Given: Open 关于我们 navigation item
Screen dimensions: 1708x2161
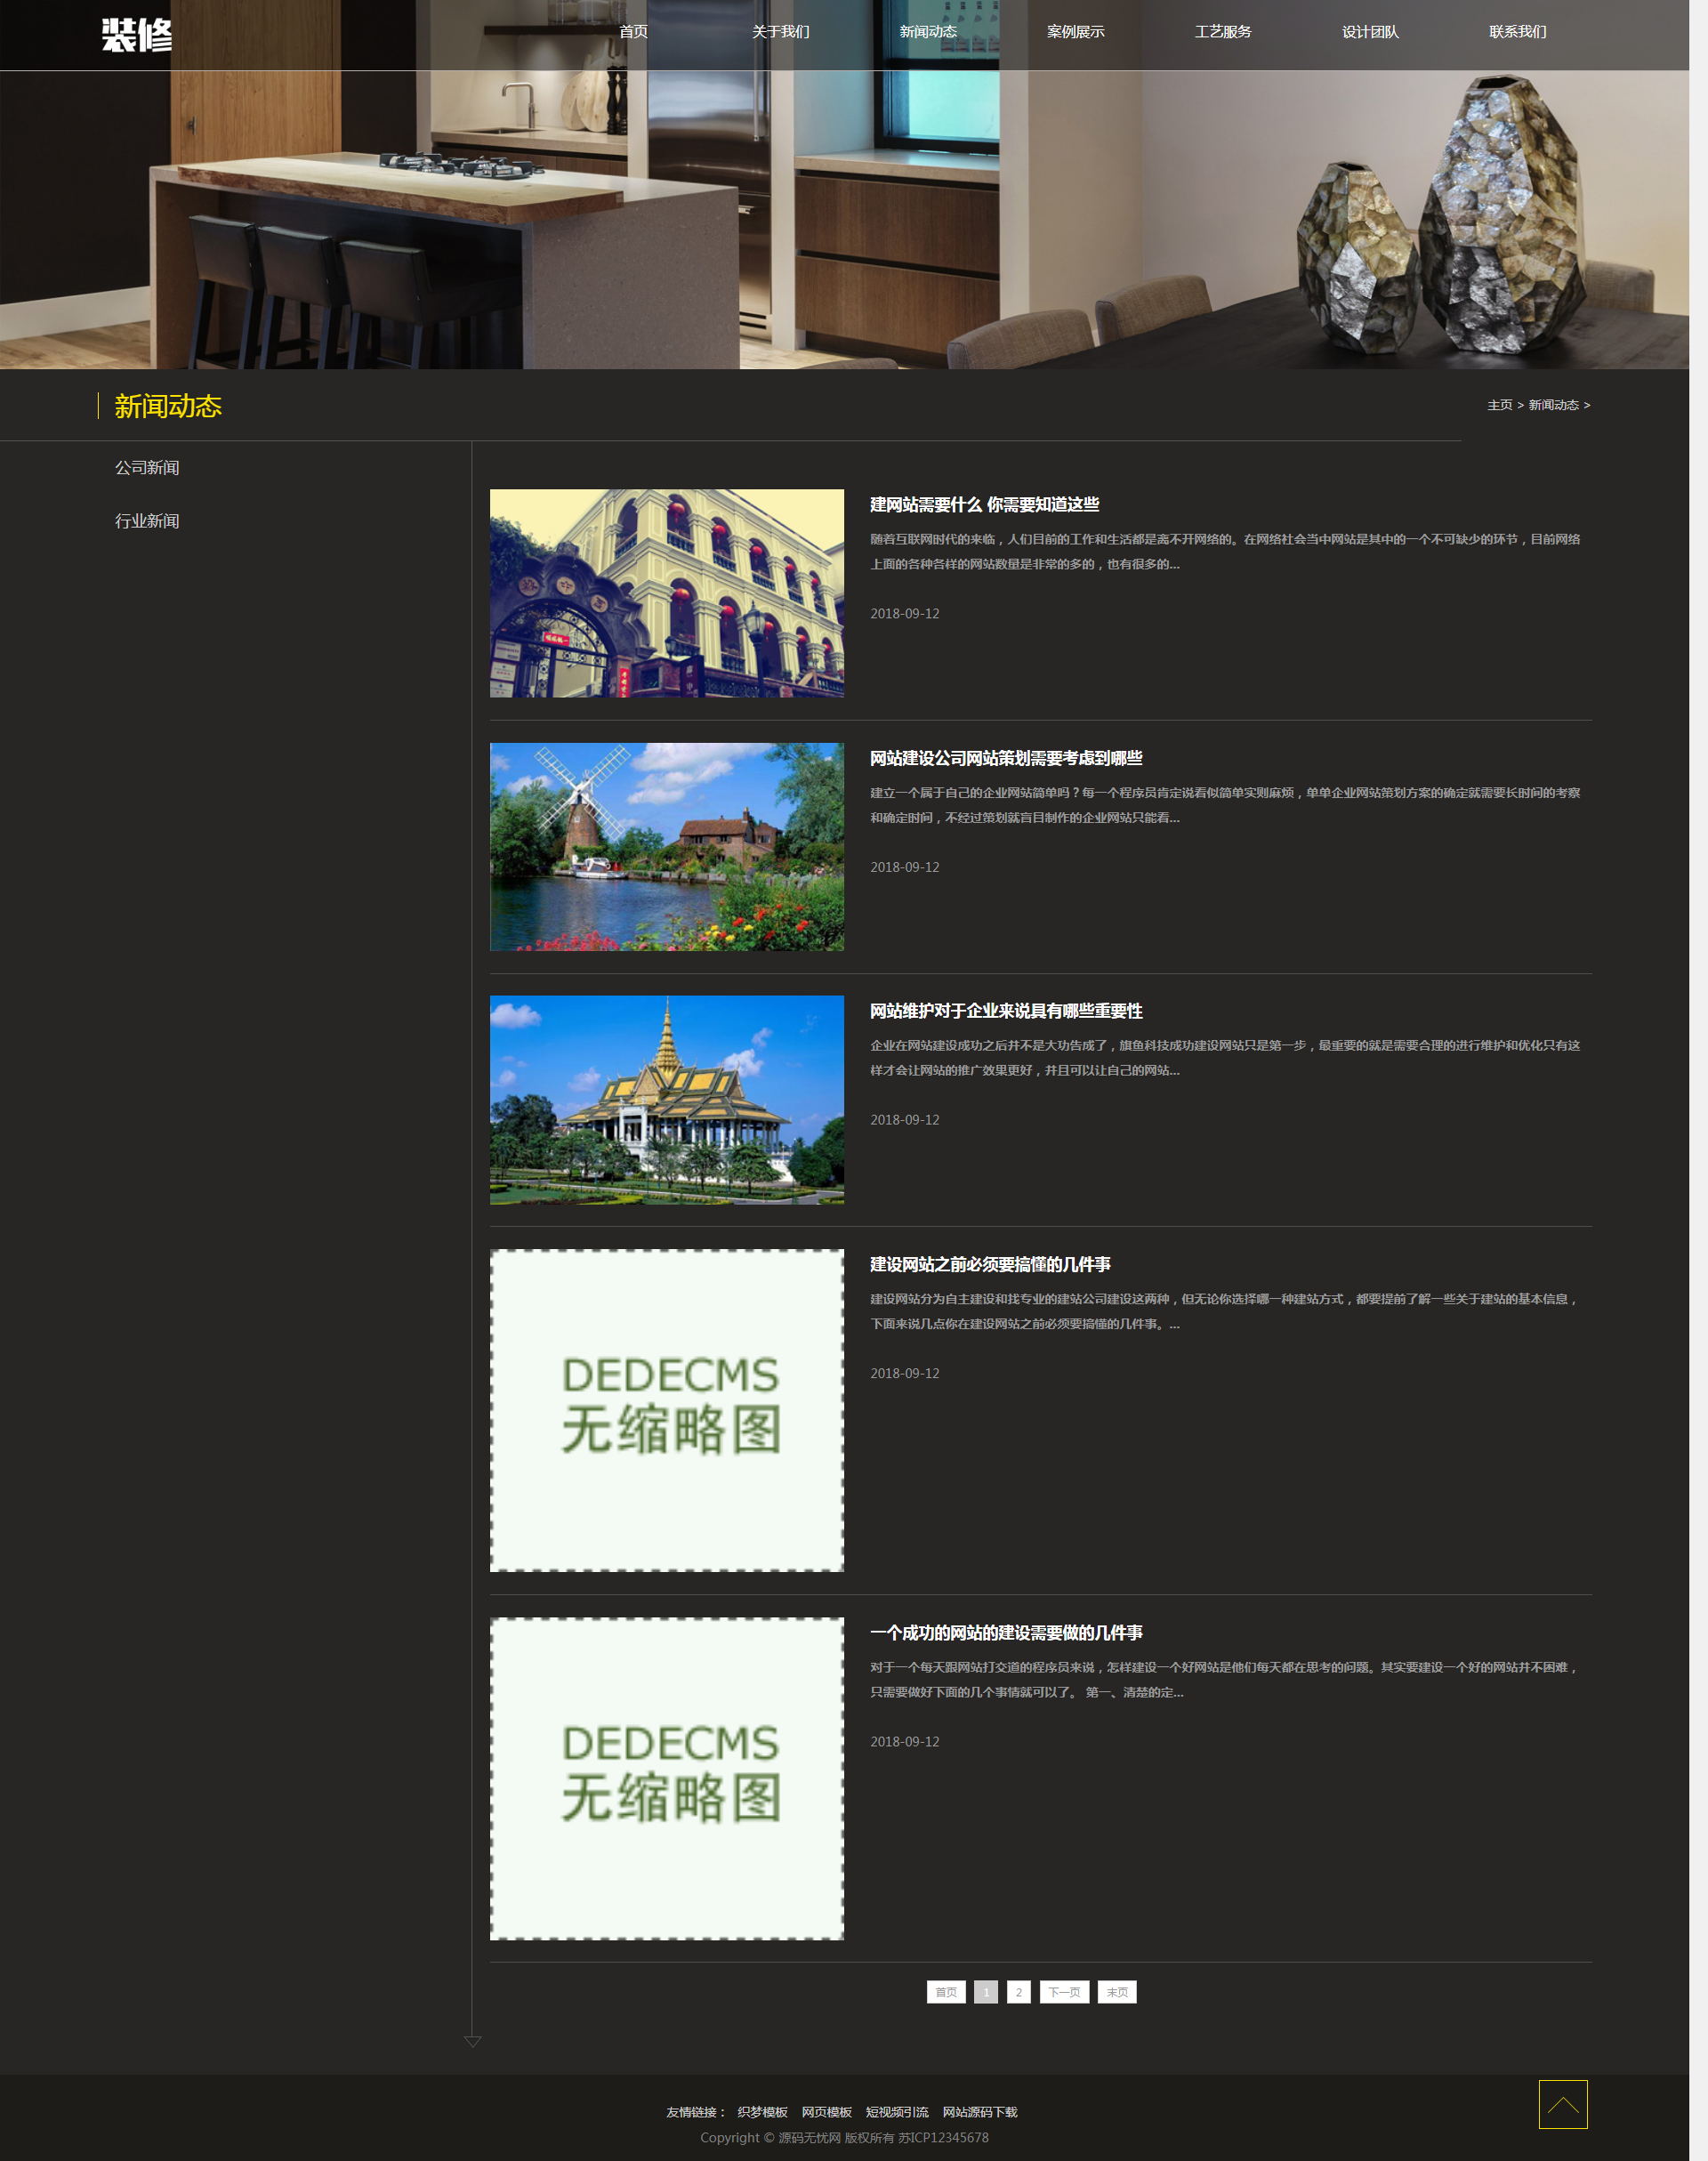Looking at the screenshot, I should click(780, 32).
